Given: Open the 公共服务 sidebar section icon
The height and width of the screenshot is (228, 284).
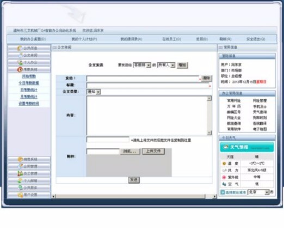Looking at the screenshot, I should tap(21, 188).
